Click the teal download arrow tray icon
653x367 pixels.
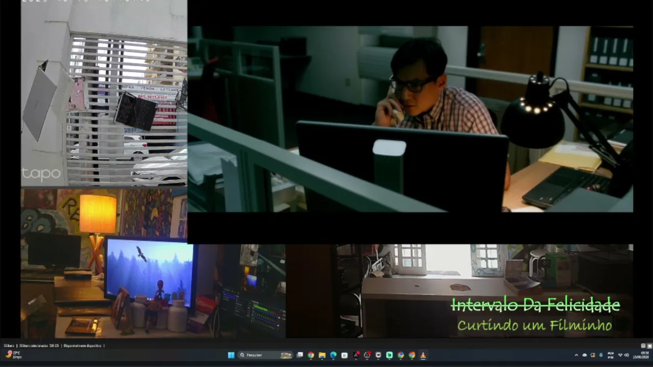point(601,355)
